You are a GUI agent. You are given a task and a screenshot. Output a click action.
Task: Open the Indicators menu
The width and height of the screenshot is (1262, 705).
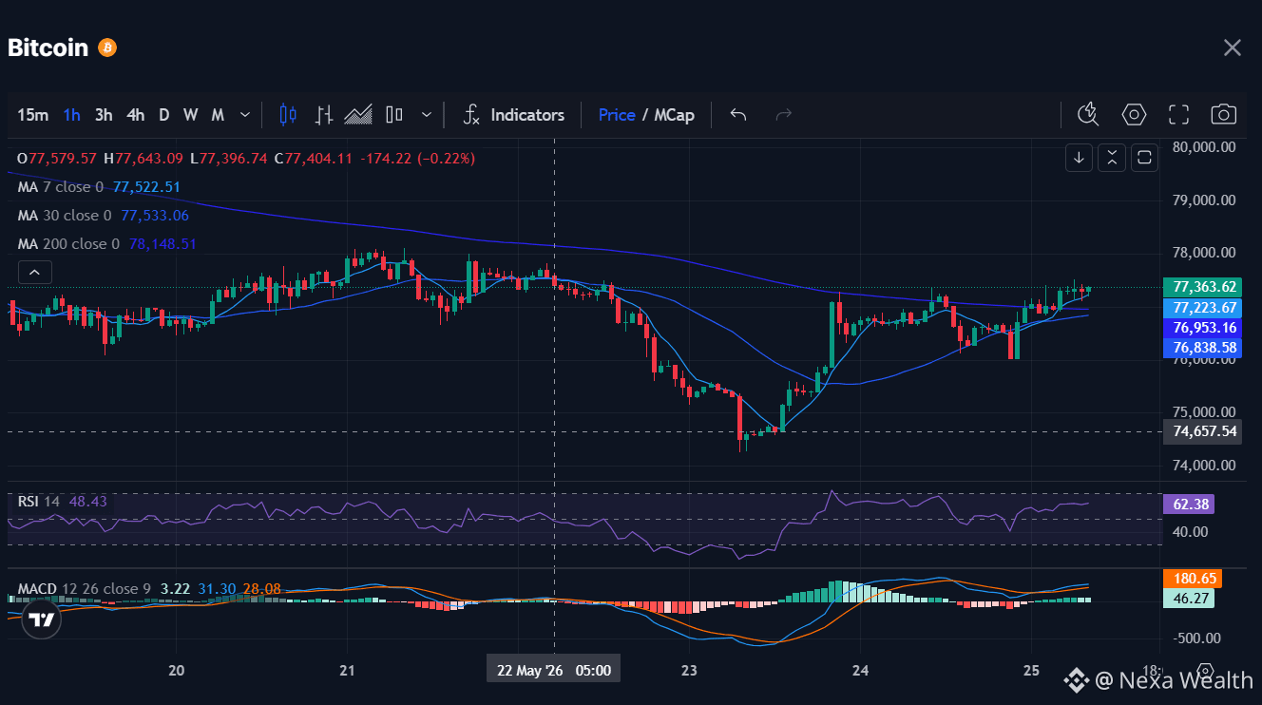click(x=527, y=115)
